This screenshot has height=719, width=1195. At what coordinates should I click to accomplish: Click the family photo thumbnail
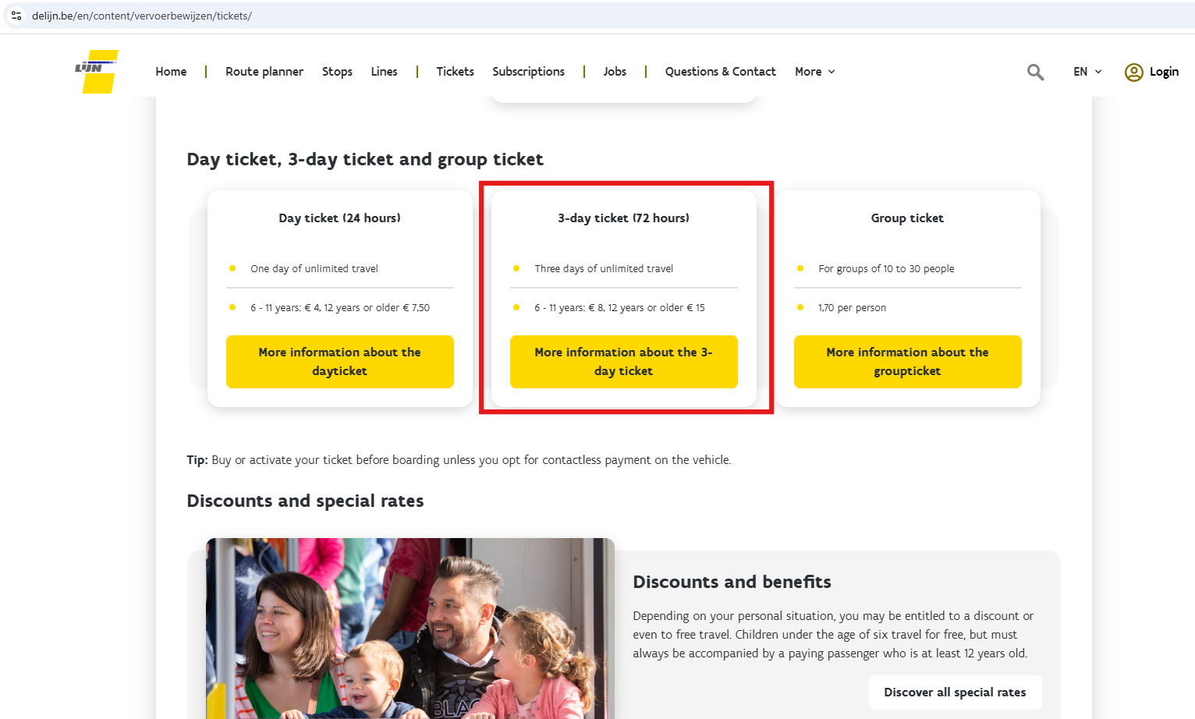click(410, 628)
